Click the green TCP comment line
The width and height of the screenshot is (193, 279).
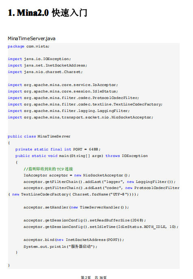[x=48, y=169]
